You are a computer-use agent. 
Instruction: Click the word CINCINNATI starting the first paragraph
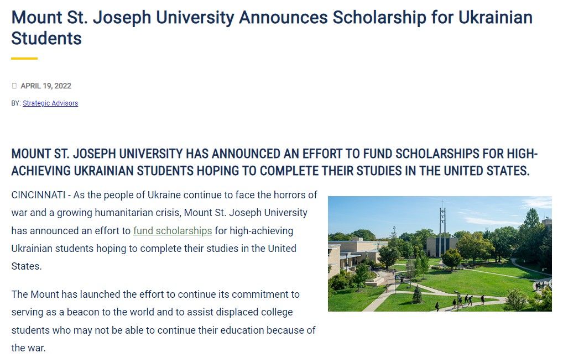click(38, 195)
